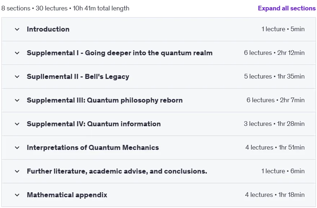
Task: Click chevron for Further literature section
Action: click(17, 171)
